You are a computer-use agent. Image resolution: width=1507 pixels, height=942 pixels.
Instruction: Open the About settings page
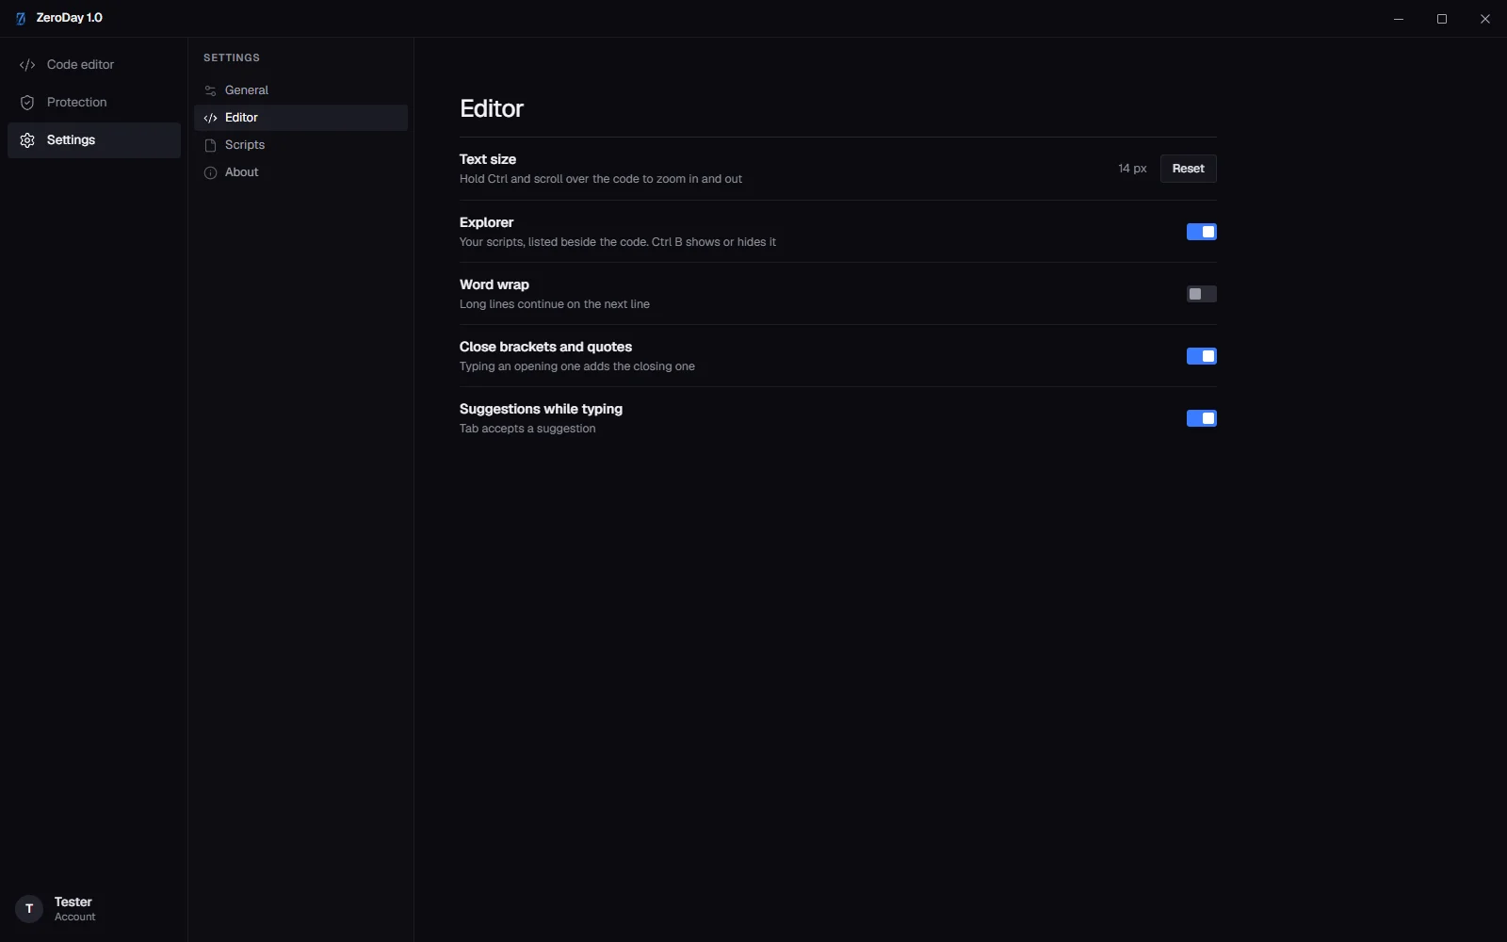(300, 172)
